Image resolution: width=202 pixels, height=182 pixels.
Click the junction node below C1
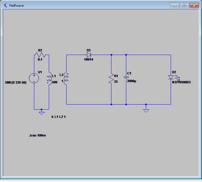[x=126, y=104]
